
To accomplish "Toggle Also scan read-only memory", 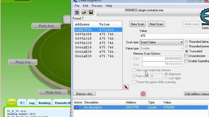I will click(x=134, y=70).
